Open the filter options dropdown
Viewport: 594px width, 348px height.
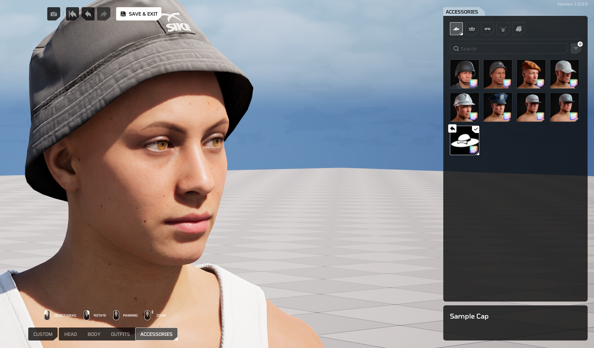(x=576, y=48)
